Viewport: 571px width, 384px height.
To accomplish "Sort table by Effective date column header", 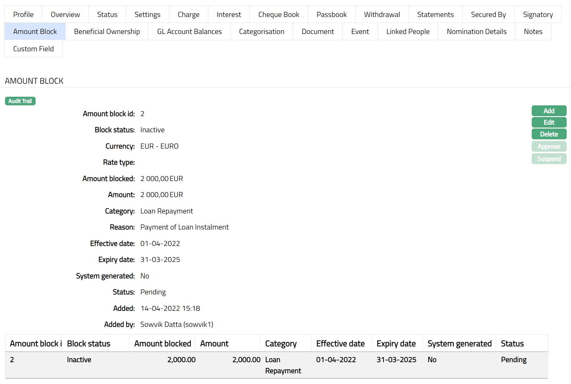I will 340,344.
